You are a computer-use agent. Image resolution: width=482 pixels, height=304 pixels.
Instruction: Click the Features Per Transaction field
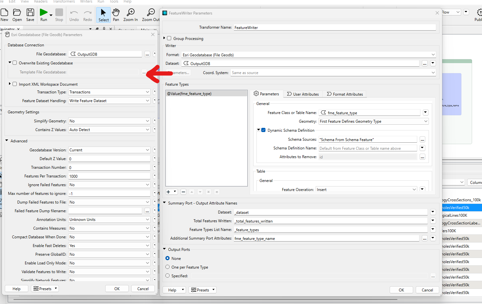(109, 176)
